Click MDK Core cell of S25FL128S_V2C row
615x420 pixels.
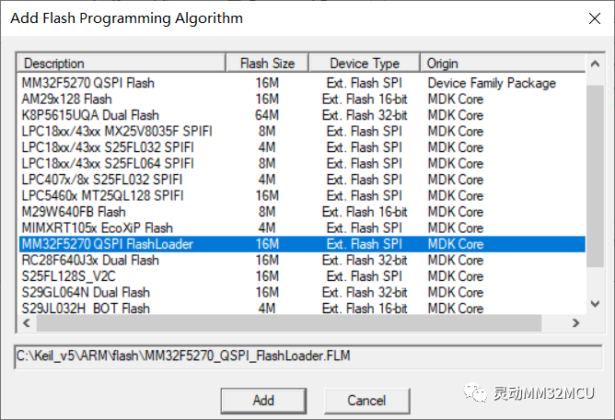coord(456,276)
